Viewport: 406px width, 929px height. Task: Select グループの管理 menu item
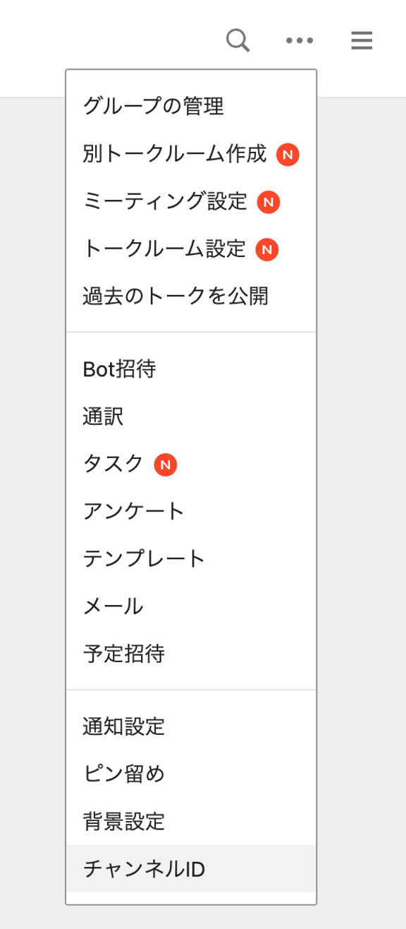pyautogui.click(x=191, y=107)
